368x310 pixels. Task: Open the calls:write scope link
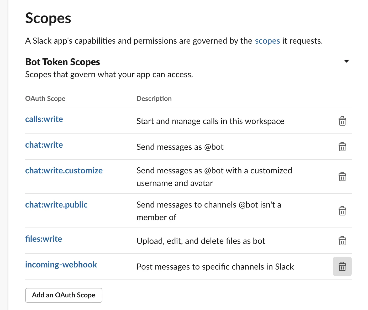point(44,119)
